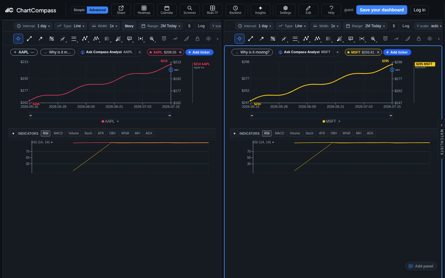445x278 pixels.
Task: Select horizontal lines tool in MSFT panel
Action: 295,39
